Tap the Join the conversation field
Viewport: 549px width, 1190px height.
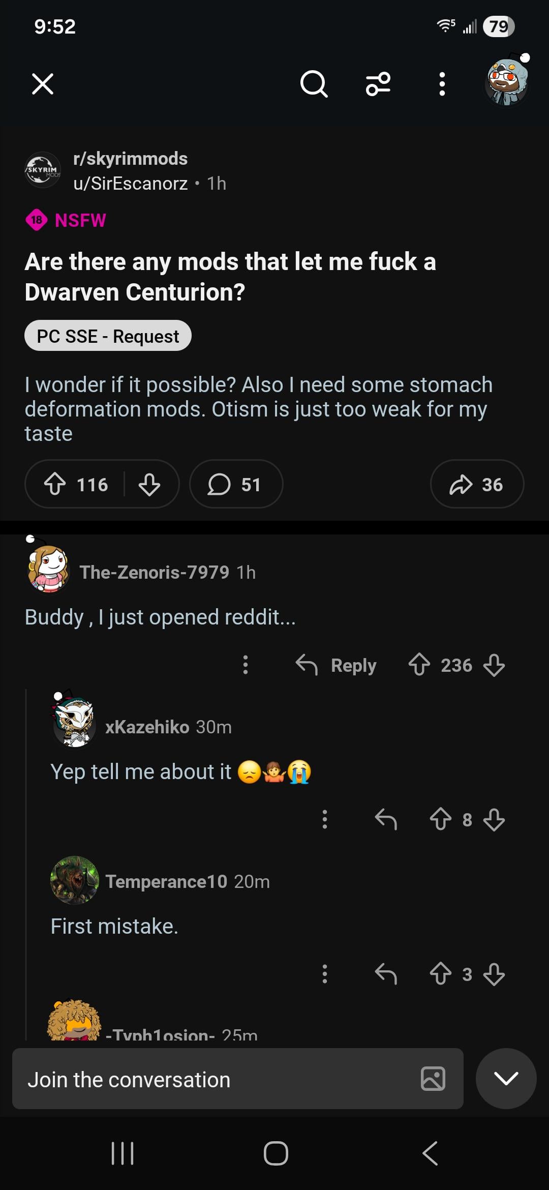click(x=213, y=1079)
